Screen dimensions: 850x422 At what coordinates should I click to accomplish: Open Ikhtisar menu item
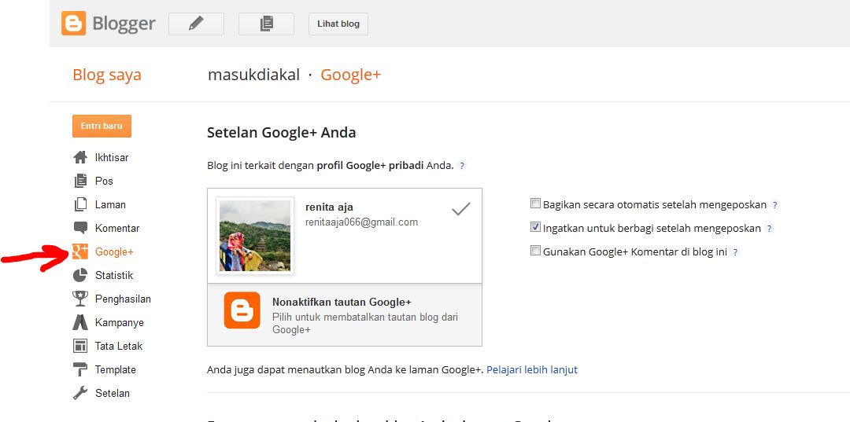(x=112, y=157)
